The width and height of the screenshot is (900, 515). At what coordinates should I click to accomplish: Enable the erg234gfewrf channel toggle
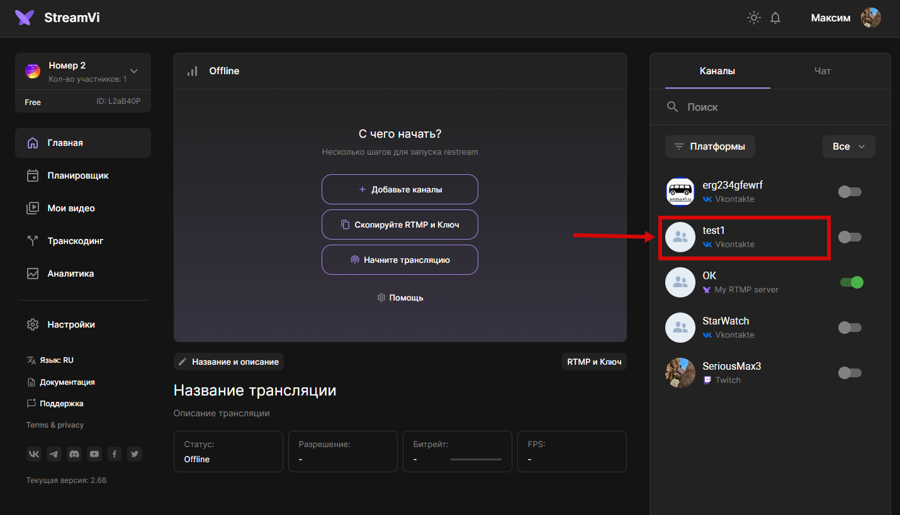(850, 192)
